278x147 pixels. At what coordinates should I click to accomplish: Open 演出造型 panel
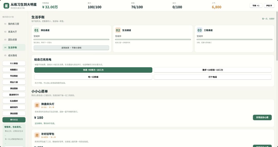pos(14,114)
